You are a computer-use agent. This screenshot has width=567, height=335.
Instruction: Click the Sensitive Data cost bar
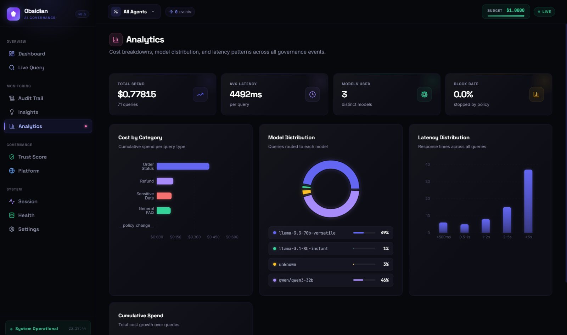pyautogui.click(x=164, y=196)
